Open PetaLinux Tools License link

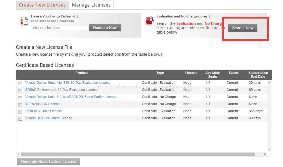(x=44, y=111)
